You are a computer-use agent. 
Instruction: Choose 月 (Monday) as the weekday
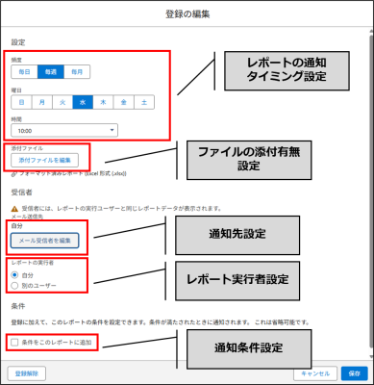pyautogui.click(x=42, y=102)
